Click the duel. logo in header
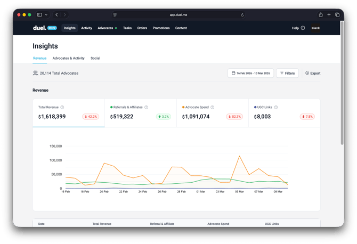Screen dimensions: 357x244 point(39,28)
